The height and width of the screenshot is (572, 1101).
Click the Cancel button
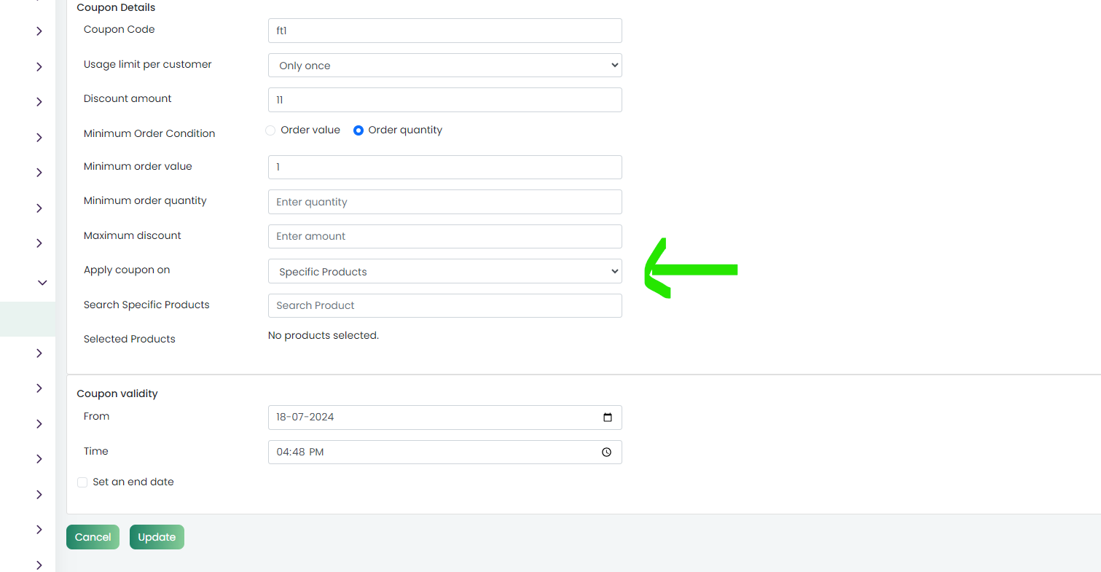point(93,537)
